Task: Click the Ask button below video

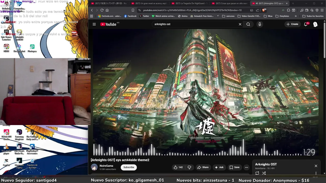Action: click(x=219, y=167)
